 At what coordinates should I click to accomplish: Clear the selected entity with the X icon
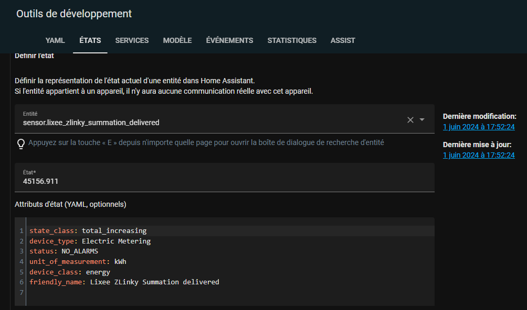[410, 119]
